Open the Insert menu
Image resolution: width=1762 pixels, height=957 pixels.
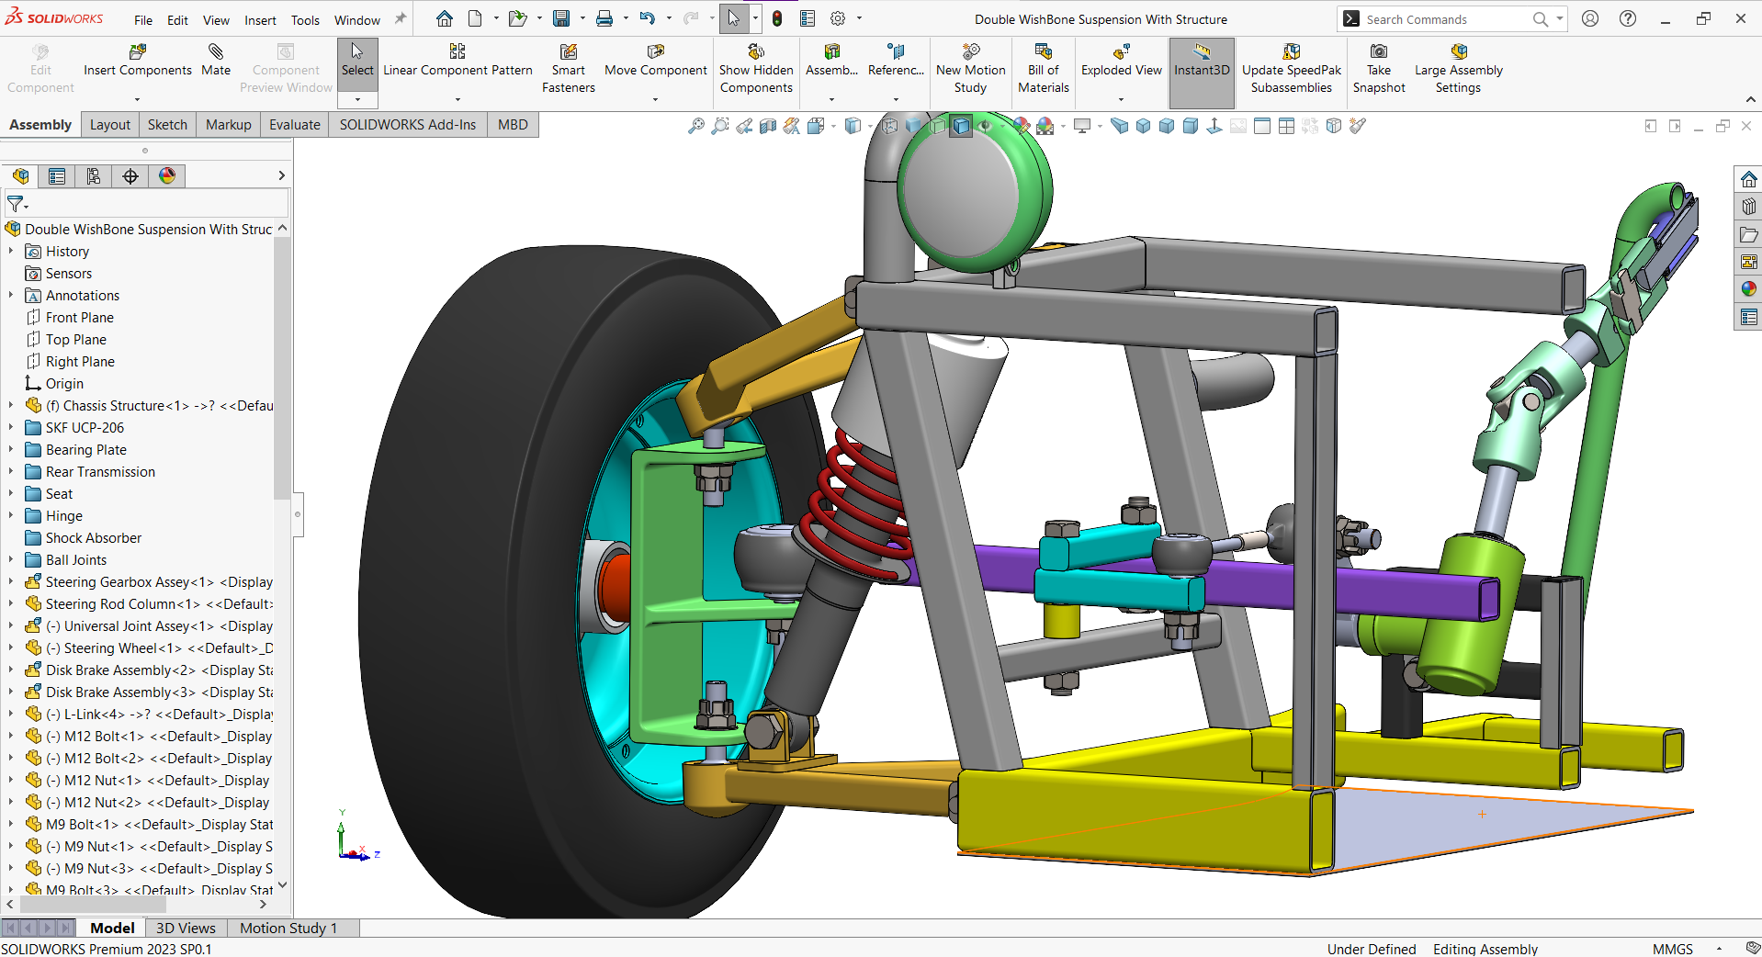(260, 20)
